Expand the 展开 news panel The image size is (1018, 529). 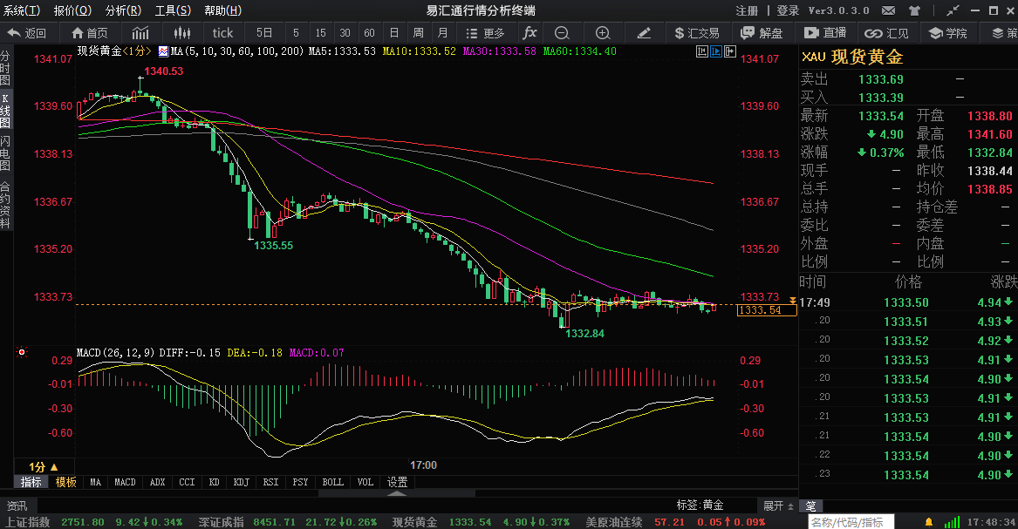click(778, 505)
